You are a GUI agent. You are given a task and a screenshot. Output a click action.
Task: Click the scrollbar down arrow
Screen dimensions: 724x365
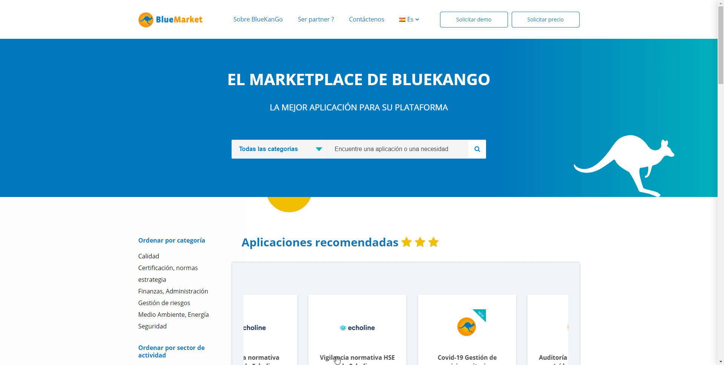721,362
